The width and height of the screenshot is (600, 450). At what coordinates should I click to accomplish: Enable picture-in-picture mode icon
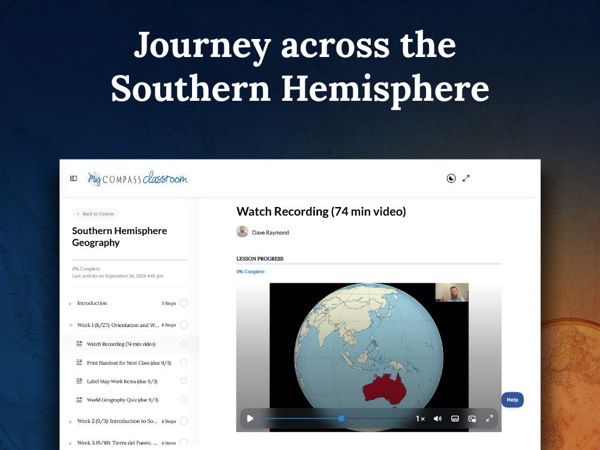tap(472, 419)
